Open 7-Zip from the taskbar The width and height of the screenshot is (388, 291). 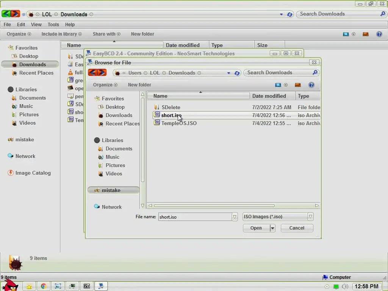click(87, 286)
